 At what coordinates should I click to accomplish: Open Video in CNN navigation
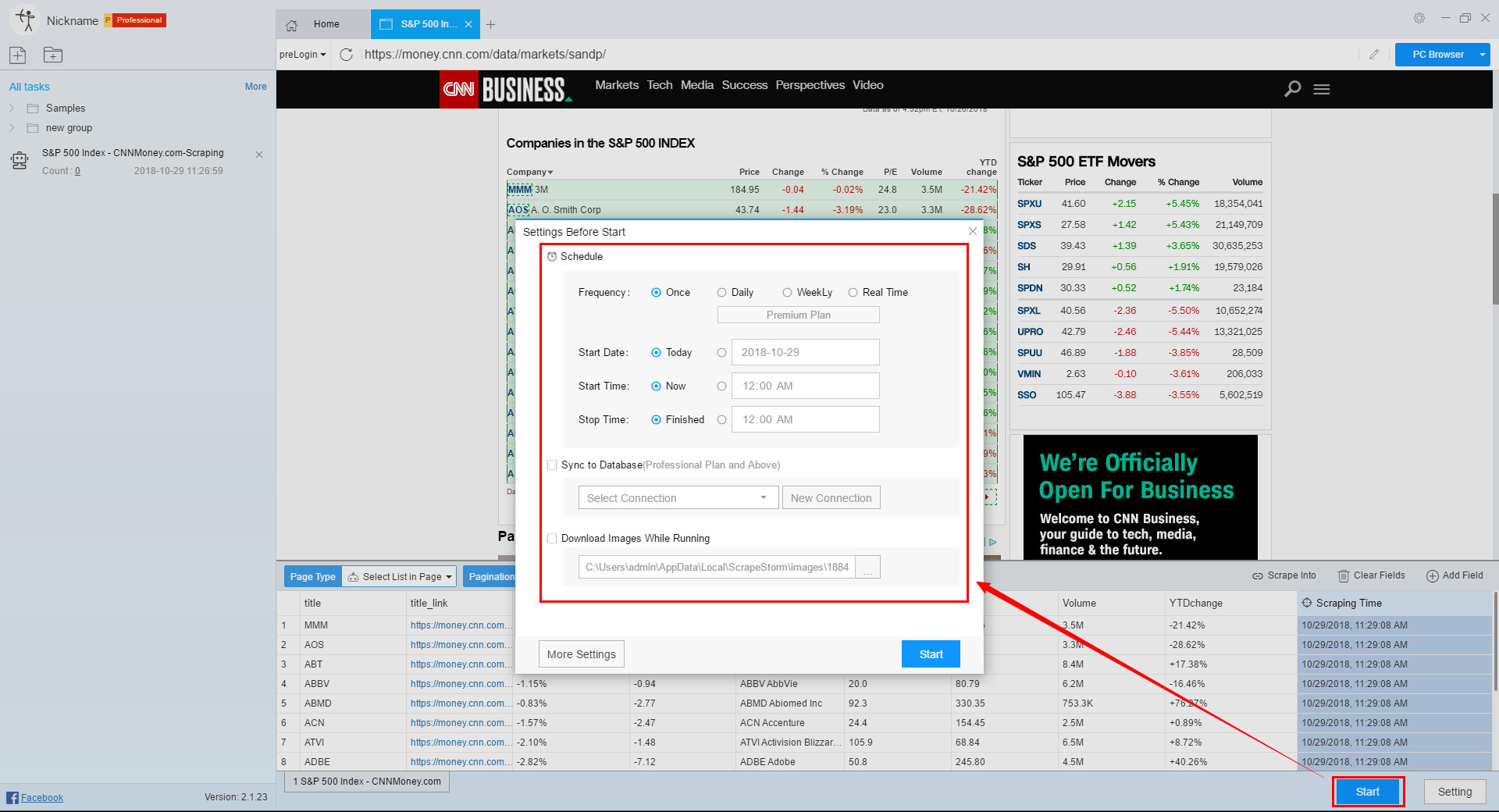[868, 85]
